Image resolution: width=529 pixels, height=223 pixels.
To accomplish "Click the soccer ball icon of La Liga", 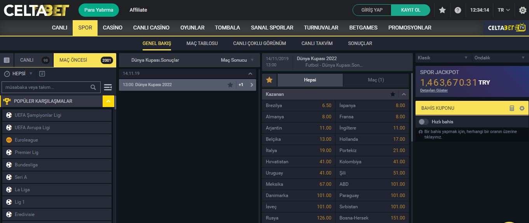I will pyautogui.click(x=9, y=190).
